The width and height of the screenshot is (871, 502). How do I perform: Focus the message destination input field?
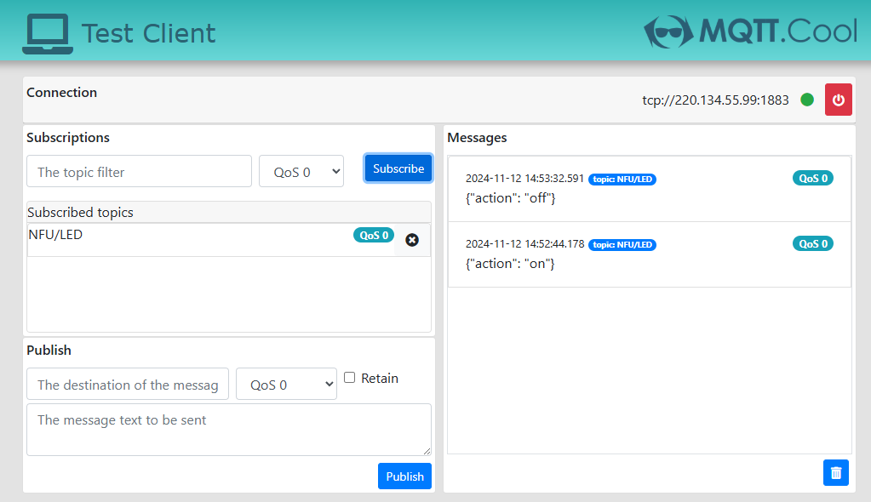[x=128, y=385]
